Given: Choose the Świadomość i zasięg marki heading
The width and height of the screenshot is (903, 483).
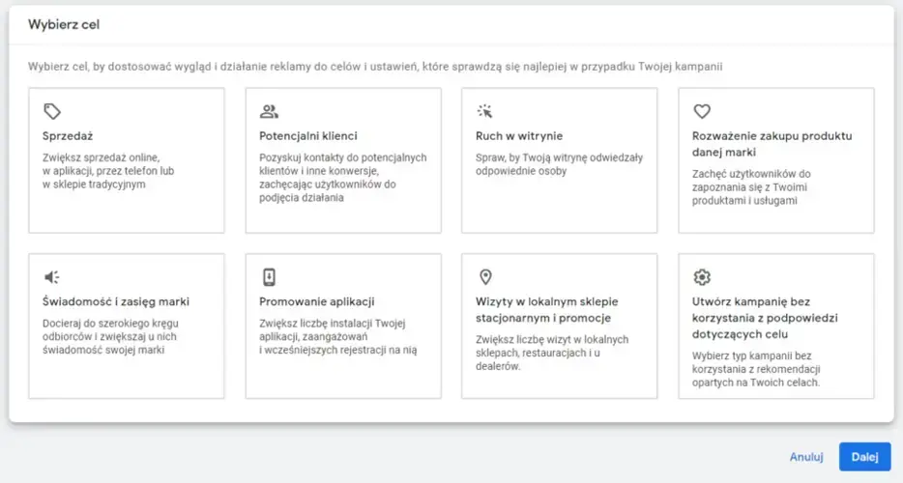Looking at the screenshot, I should pos(115,302).
